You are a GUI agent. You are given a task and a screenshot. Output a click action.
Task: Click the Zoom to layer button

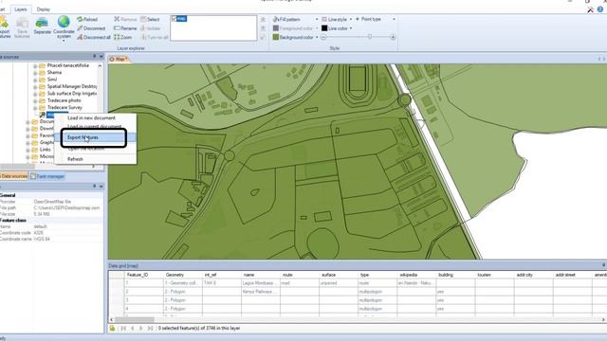[122, 37]
